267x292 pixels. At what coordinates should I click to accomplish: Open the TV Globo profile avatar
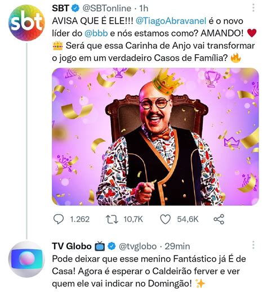pos(26,259)
